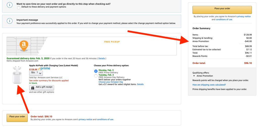Click the Prime logo next to price

44,68
